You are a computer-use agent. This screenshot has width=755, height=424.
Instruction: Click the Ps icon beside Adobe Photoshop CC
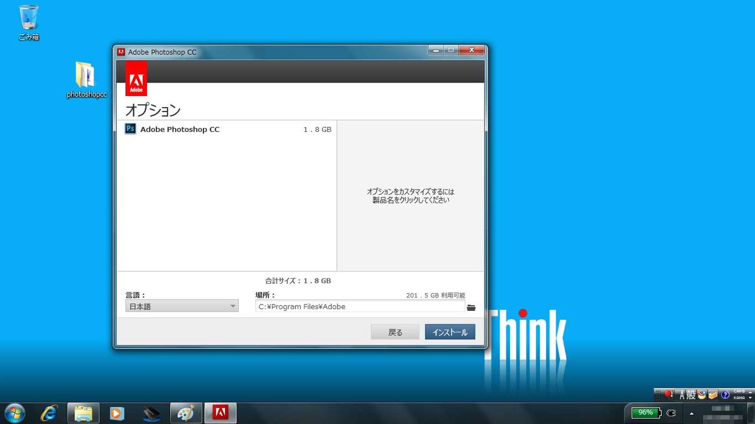click(x=130, y=129)
